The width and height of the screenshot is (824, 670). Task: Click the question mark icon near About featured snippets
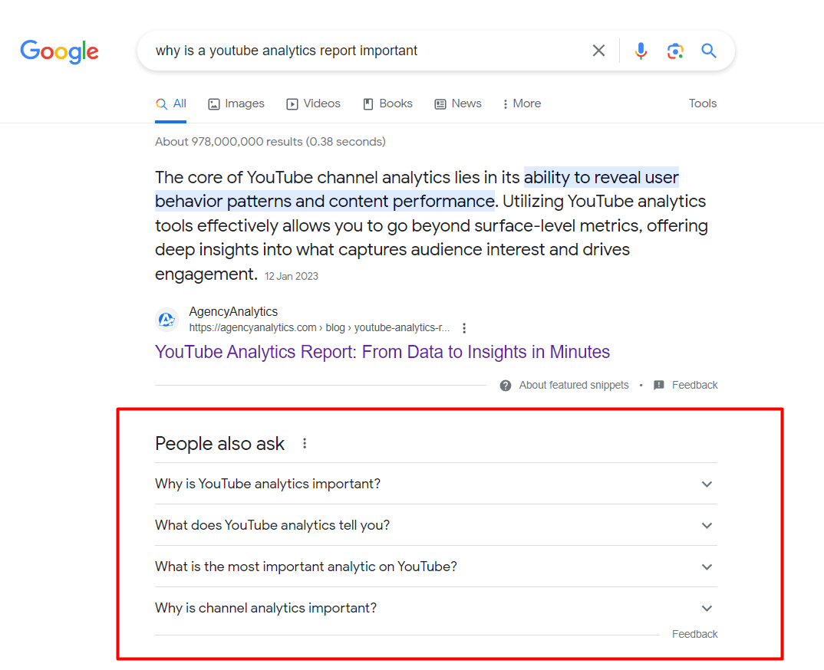(x=506, y=385)
